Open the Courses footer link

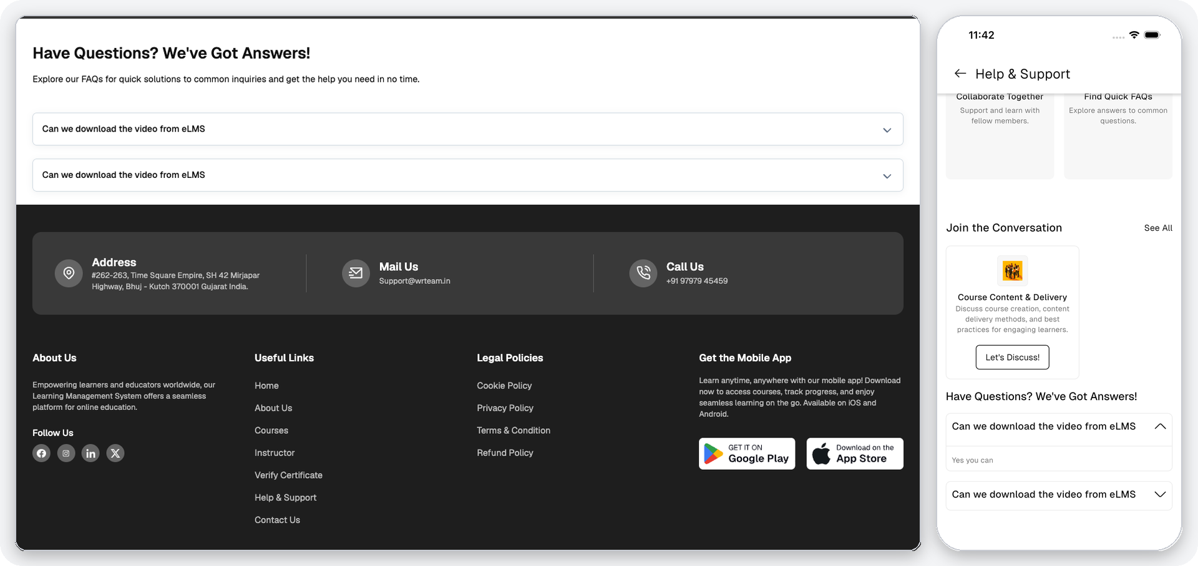pyautogui.click(x=271, y=431)
